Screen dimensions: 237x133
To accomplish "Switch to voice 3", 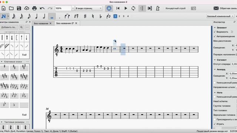I will pos(124,16).
